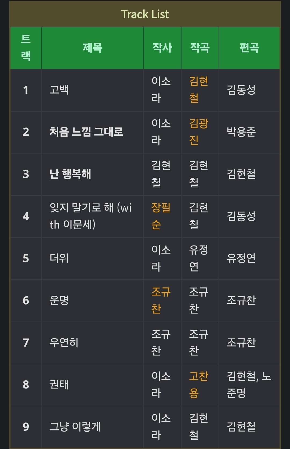This screenshot has width=290, height=449.
Task: Click the Track List header bar
Action: tap(145, 14)
